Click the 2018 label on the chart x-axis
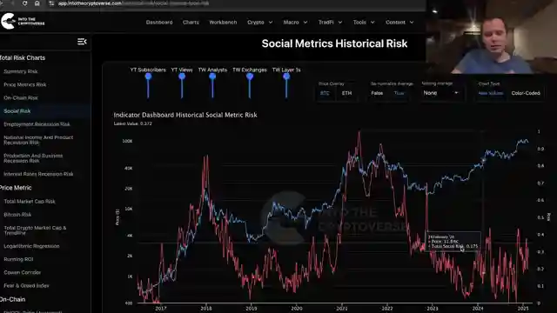The height and width of the screenshot is (313, 557). click(205, 309)
